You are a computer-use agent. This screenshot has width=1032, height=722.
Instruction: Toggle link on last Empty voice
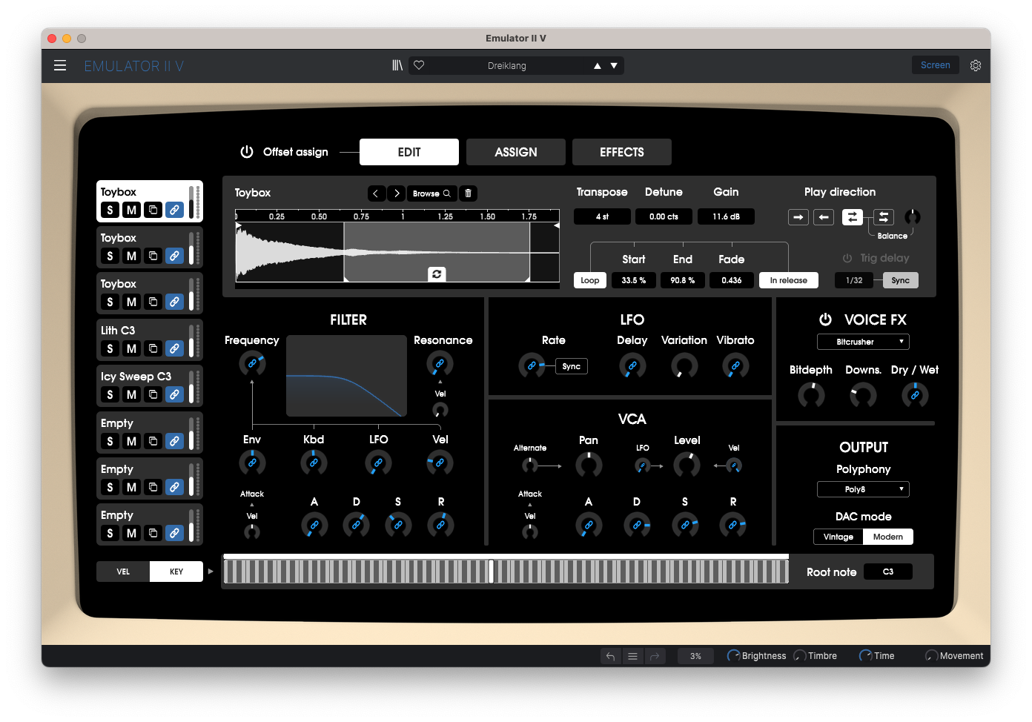[x=174, y=533]
